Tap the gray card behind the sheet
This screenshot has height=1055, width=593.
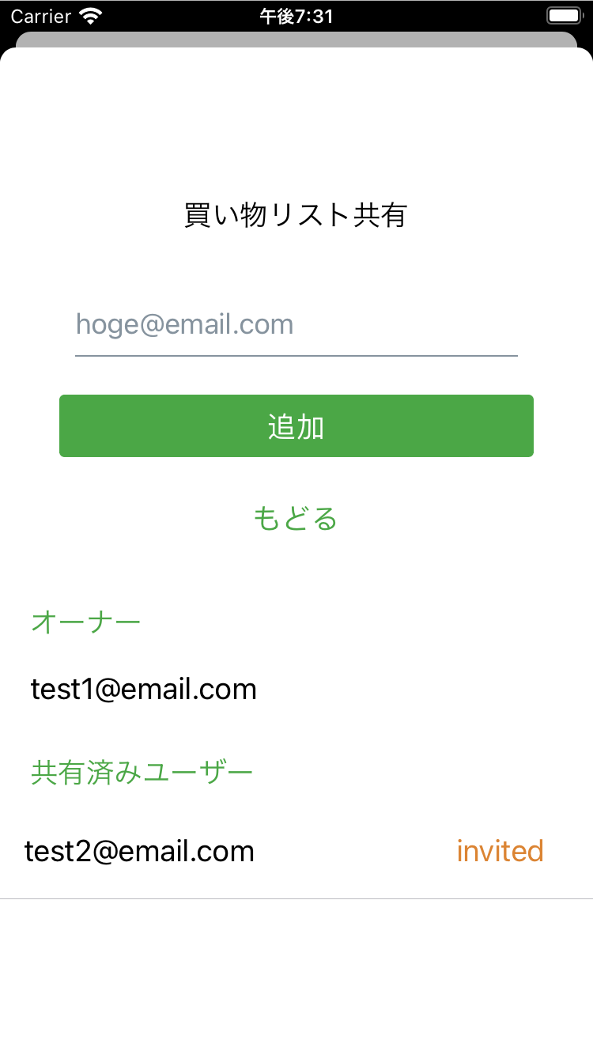(296, 40)
